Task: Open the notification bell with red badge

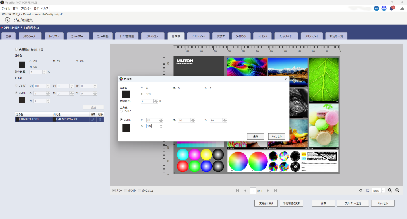Action: coord(391,8)
